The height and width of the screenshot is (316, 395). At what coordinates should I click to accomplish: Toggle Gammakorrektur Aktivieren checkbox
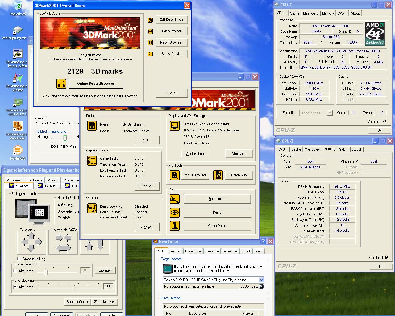point(15,271)
